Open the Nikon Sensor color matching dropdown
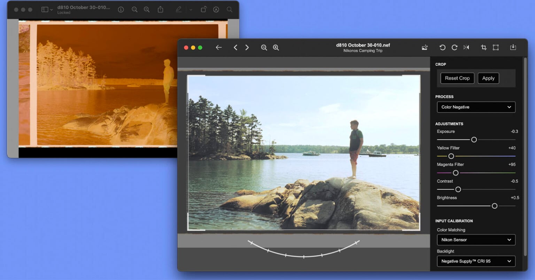The image size is (535, 280). click(x=476, y=240)
